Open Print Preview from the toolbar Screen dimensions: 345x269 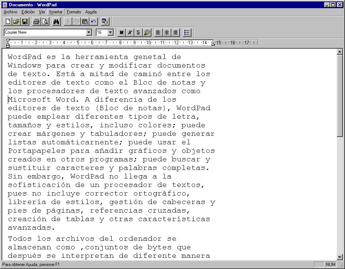point(45,22)
